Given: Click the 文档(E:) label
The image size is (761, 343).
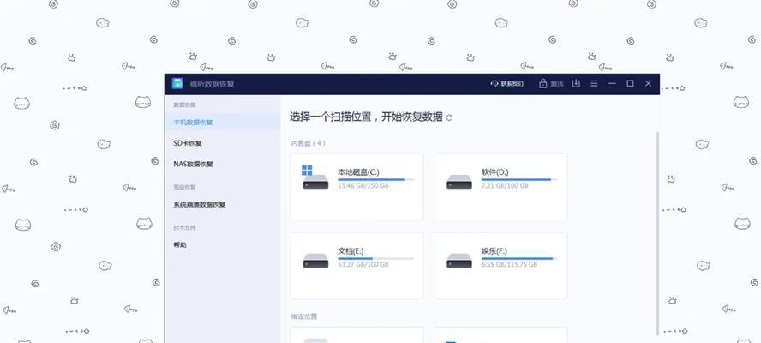Looking at the screenshot, I should pyautogui.click(x=351, y=251).
